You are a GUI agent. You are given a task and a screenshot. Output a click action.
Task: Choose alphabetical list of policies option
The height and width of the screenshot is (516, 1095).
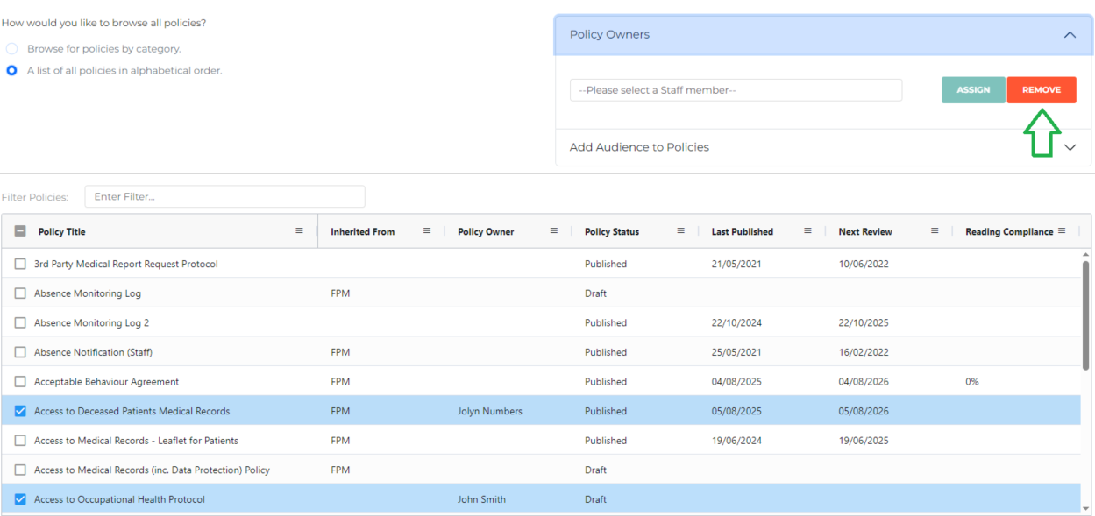pos(12,70)
